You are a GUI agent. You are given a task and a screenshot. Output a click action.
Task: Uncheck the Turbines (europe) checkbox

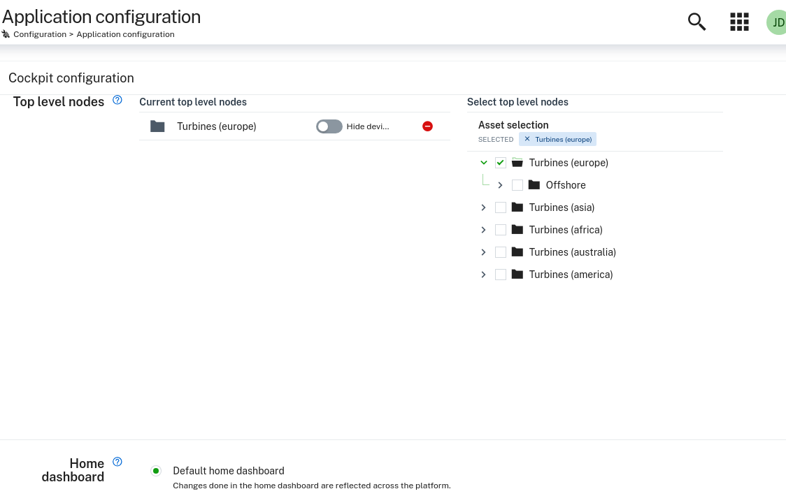coord(501,162)
